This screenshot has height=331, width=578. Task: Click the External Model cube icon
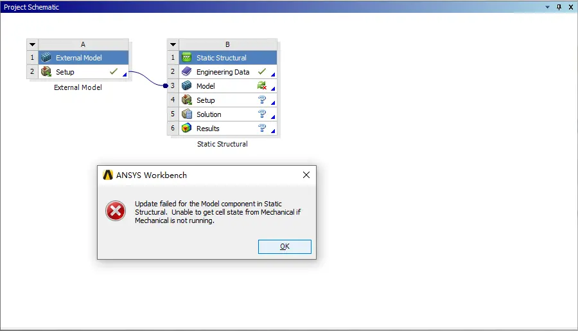point(46,58)
